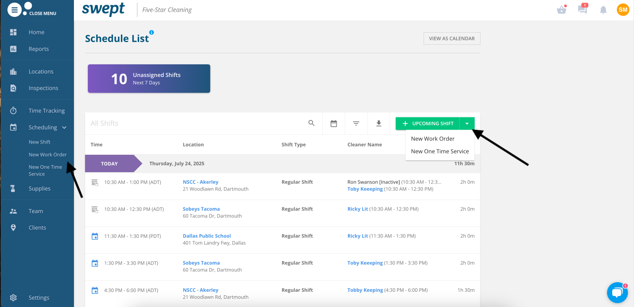Image resolution: width=634 pixels, height=307 pixels.
Task: Click the filter icon next to the calendar
Action: tap(356, 123)
